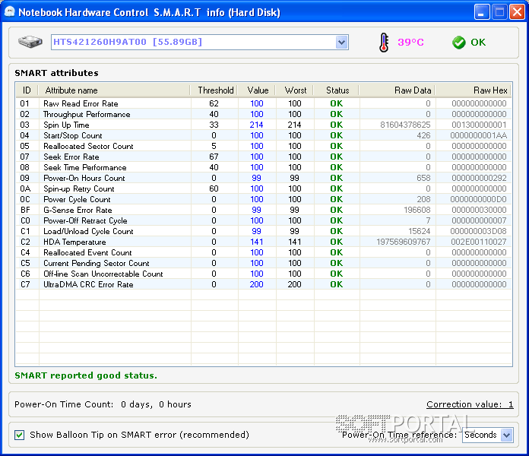Click the value 214 for Spin Up Time

tap(256, 125)
